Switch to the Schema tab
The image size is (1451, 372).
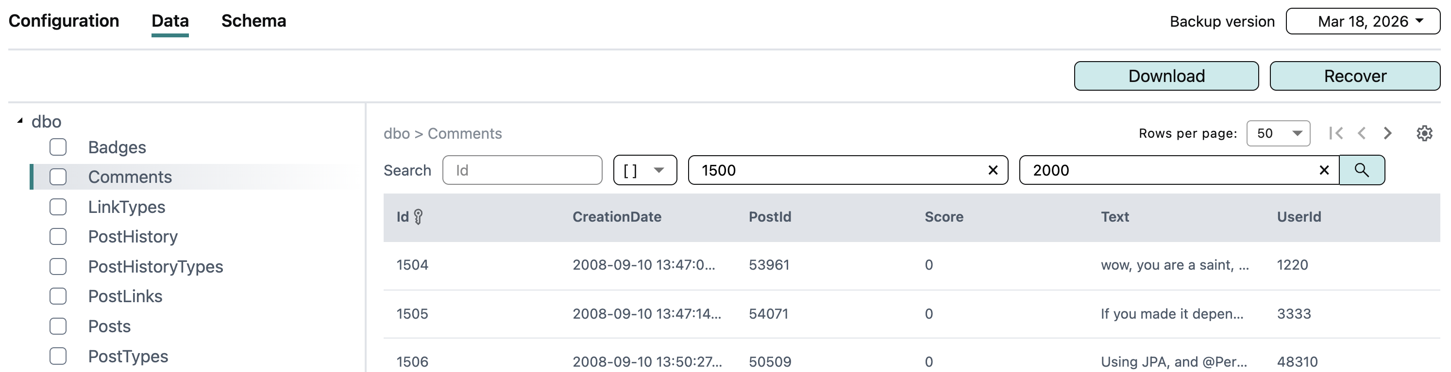(x=253, y=21)
